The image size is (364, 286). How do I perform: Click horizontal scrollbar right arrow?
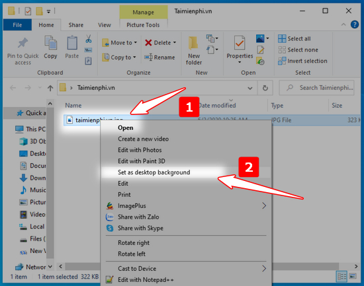pos(356,266)
